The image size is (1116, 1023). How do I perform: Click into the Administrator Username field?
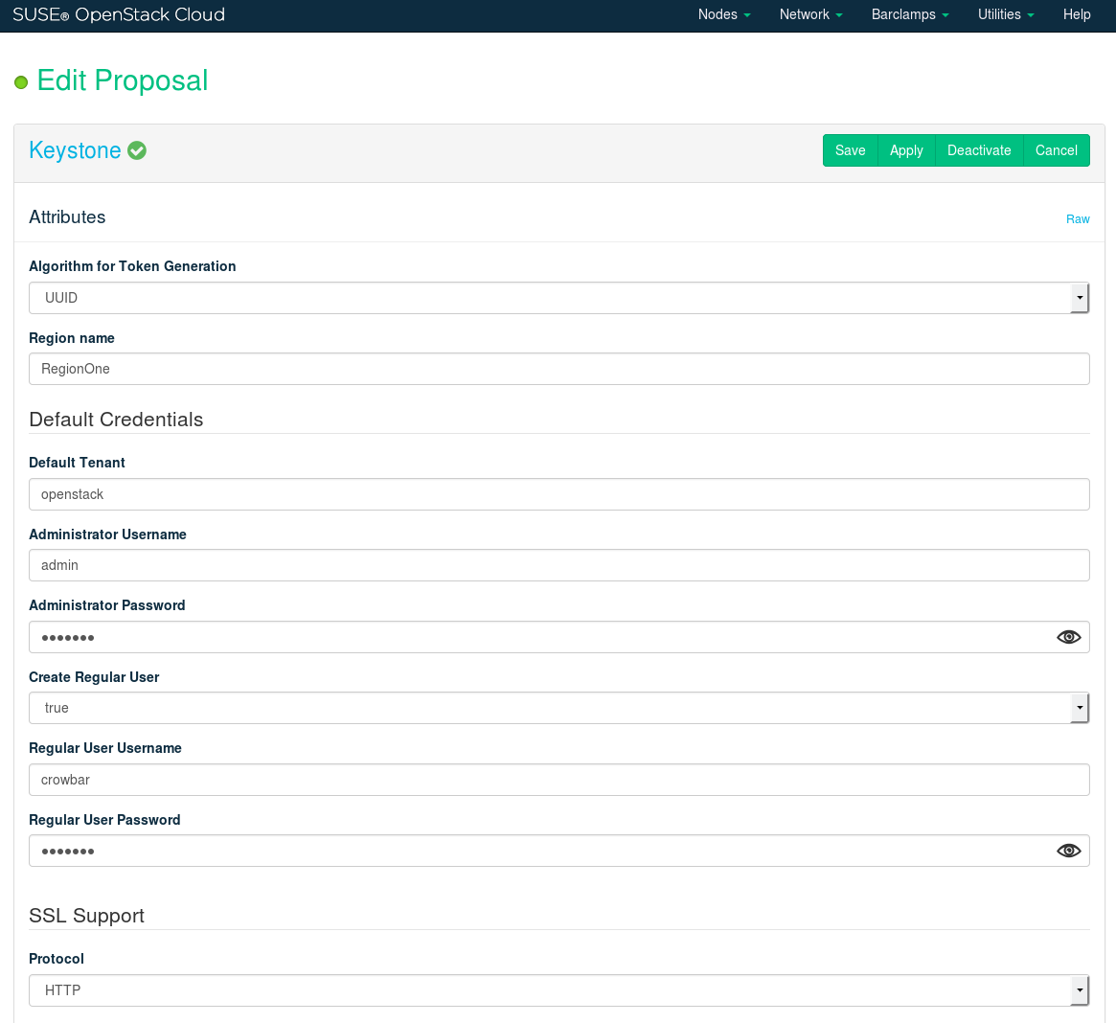(x=558, y=565)
